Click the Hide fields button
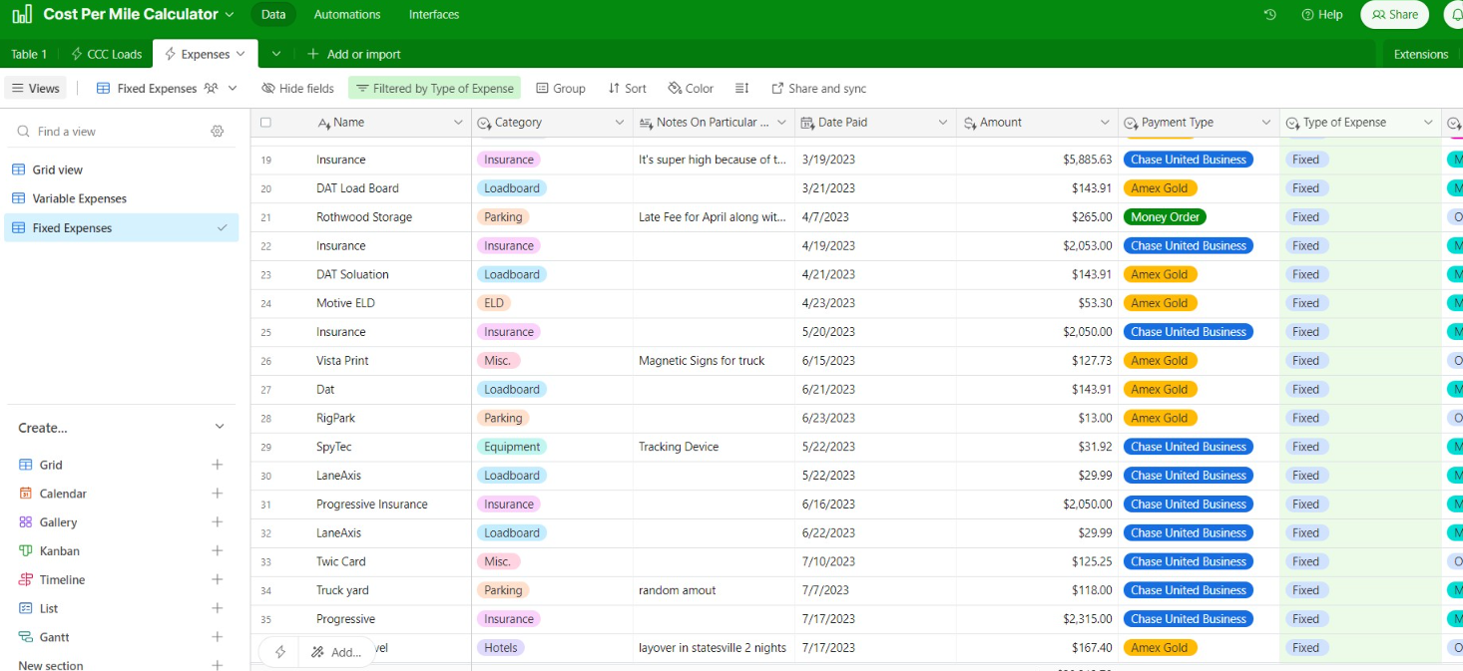The image size is (1463, 671). 297,89
